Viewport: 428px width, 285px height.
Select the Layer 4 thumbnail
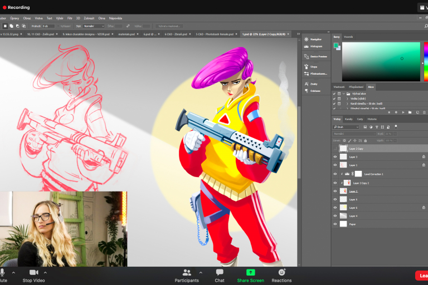coord(343,216)
